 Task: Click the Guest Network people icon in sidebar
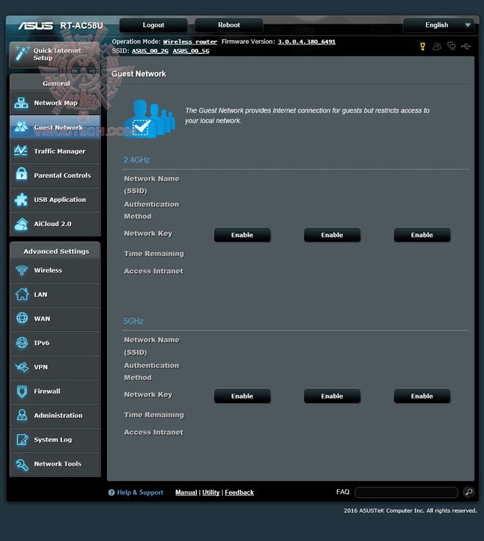22,127
